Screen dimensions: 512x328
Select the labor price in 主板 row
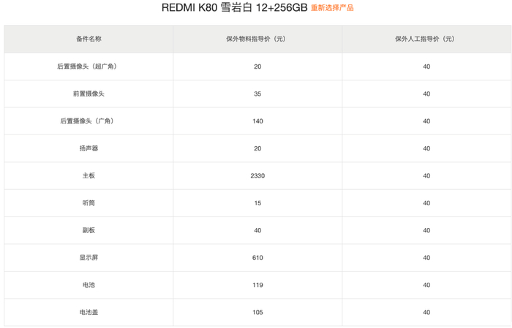(x=426, y=175)
